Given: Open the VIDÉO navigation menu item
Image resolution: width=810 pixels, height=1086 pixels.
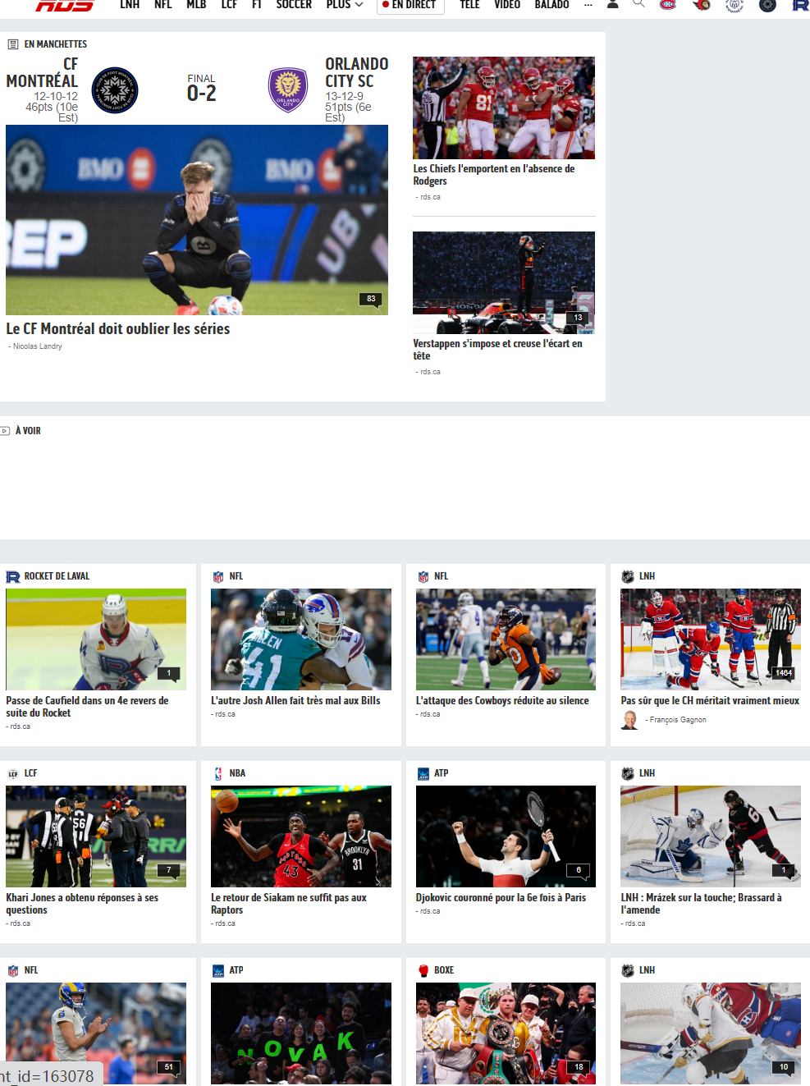Looking at the screenshot, I should [507, 4].
